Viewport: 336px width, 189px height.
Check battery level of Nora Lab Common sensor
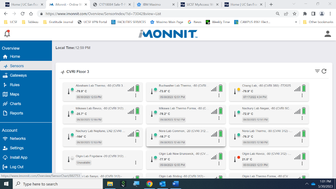click(221, 134)
